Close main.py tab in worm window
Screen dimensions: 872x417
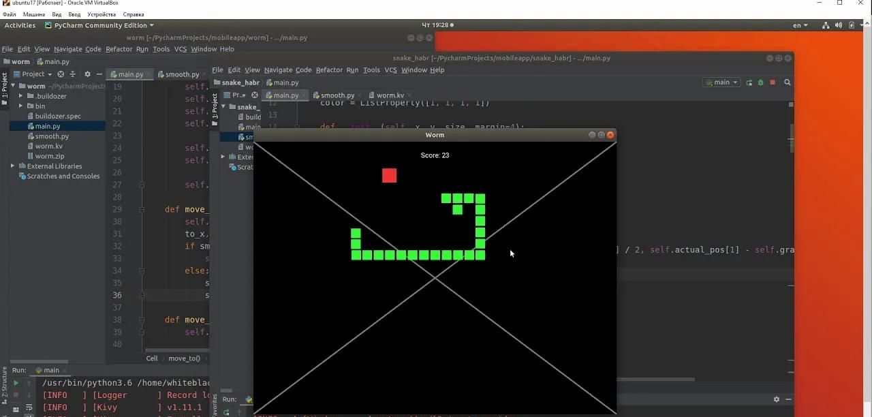point(149,74)
